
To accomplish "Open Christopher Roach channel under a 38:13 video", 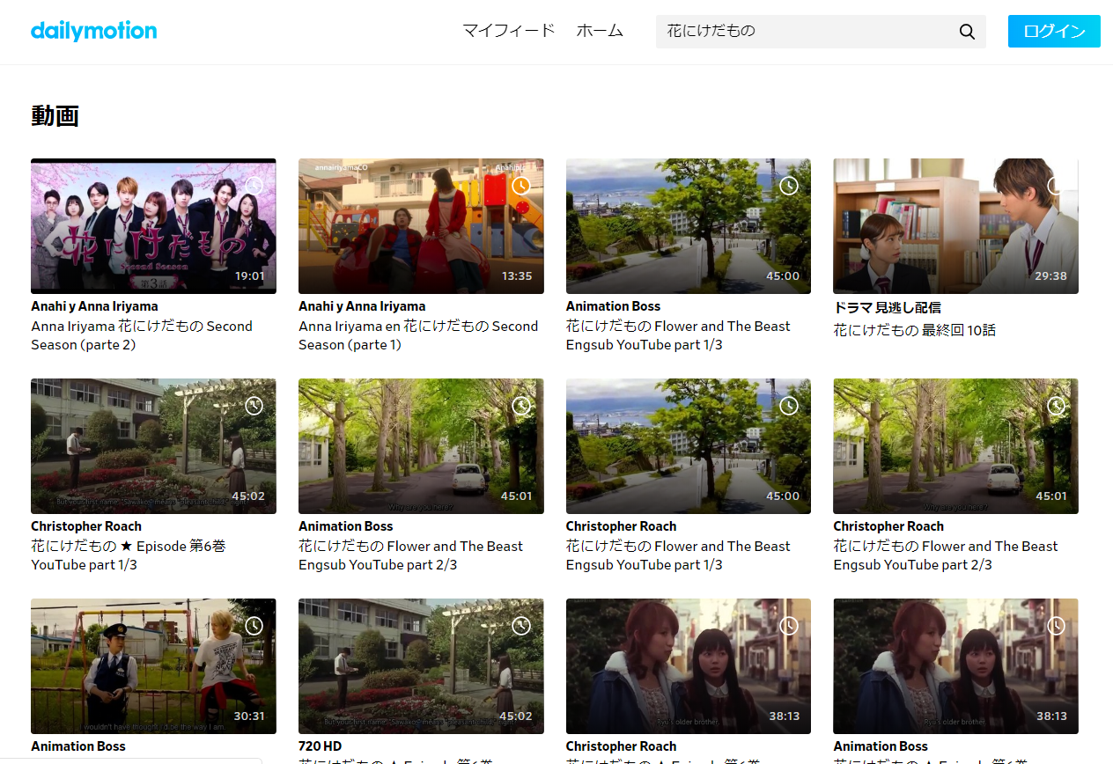I will [x=621, y=746].
